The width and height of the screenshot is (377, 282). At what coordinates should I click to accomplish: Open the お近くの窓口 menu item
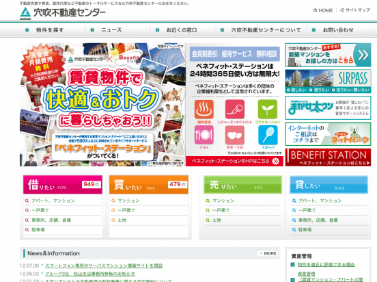pos(181,30)
